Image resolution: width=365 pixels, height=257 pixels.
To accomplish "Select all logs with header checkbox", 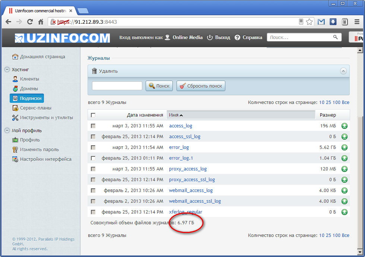I will 93,115.
